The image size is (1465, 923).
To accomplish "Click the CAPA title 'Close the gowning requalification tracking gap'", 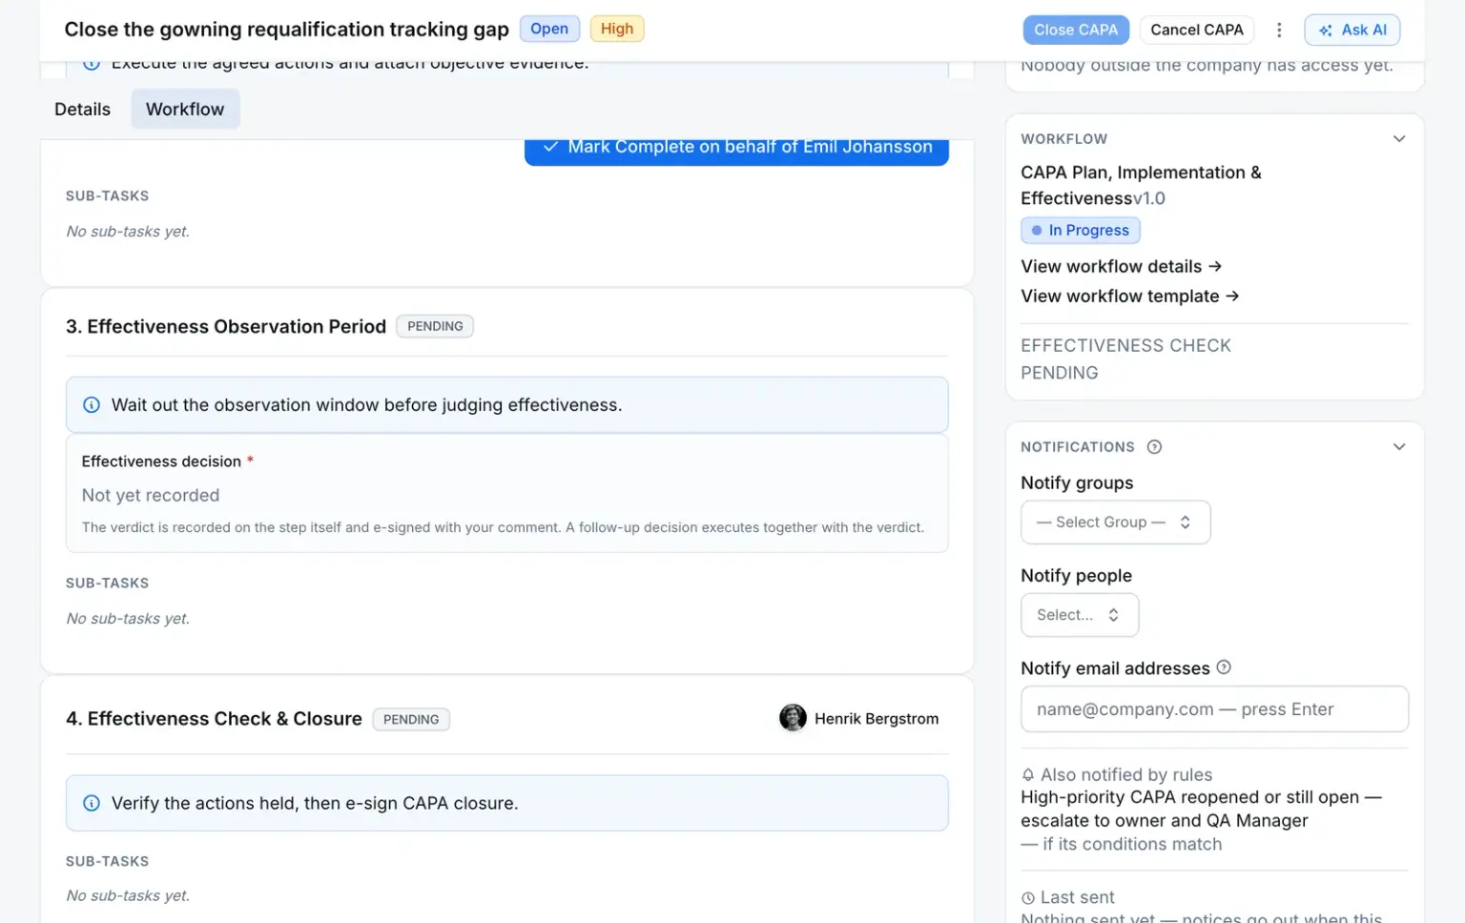I will coord(286,30).
